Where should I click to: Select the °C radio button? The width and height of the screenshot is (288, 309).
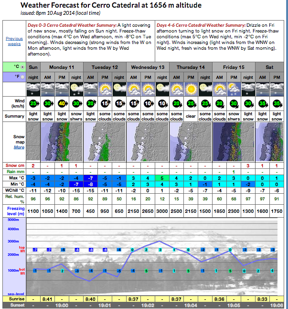[x=22, y=67]
